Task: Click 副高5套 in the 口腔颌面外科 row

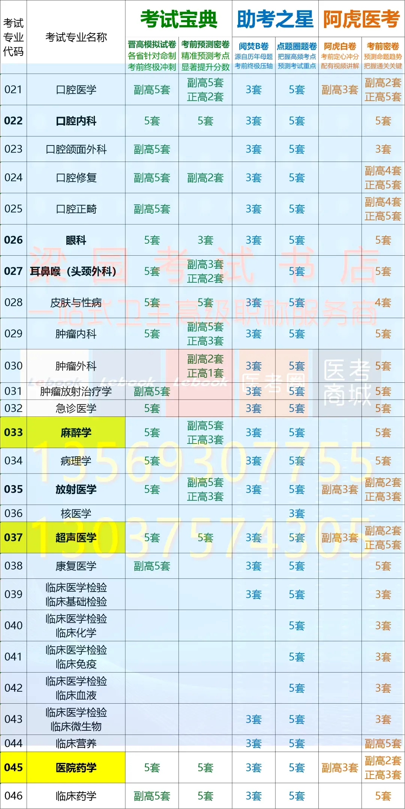Action: pyautogui.click(x=152, y=149)
